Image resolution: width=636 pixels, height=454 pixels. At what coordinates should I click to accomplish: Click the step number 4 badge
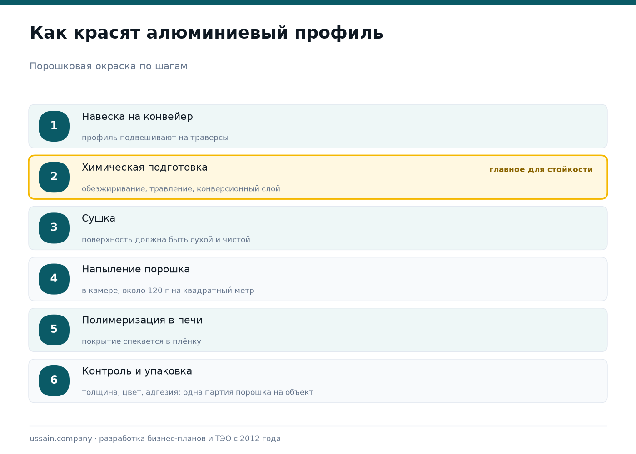click(x=54, y=279)
